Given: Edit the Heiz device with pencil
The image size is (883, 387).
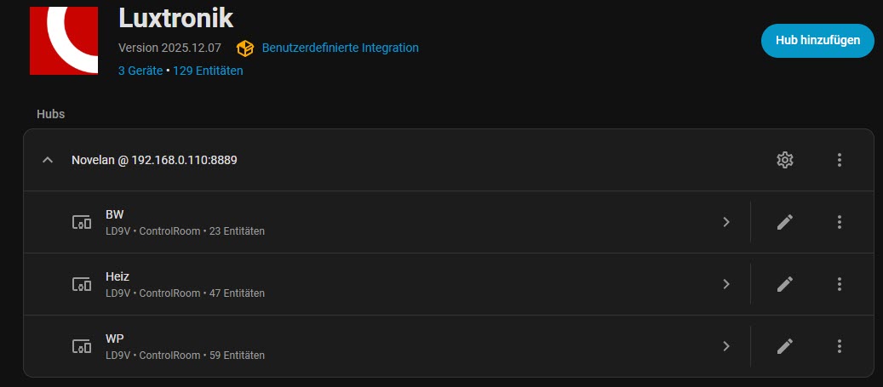Looking at the screenshot, I should point(785,284).
